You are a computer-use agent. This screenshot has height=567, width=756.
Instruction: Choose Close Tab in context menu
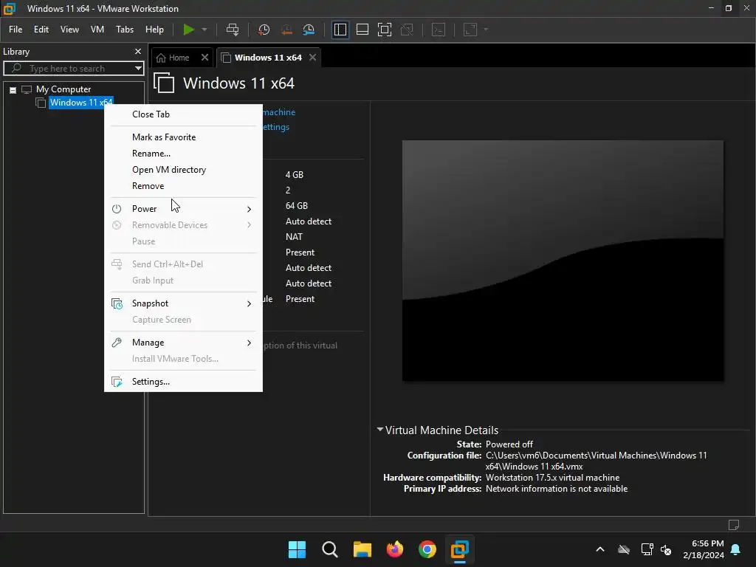[183, 114]
